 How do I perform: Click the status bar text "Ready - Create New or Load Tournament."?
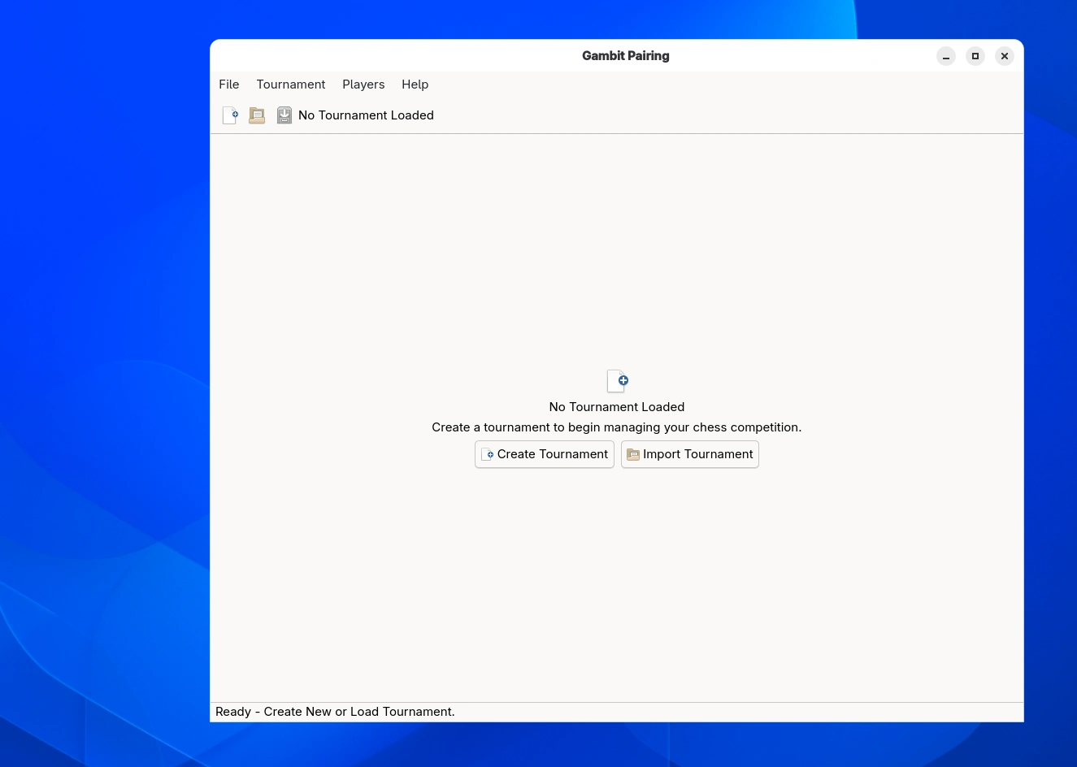(335, 712)
